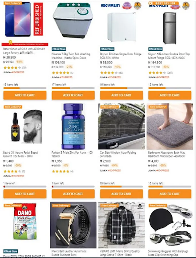Click the Free Delivery badge on bath mat
Viewport: 196px width, 258px height.
tap(158, 107)
